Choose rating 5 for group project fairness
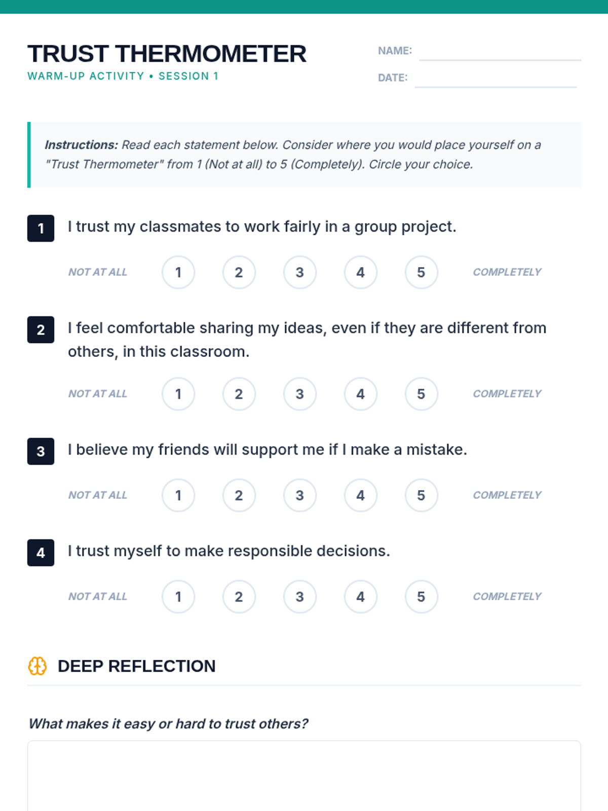The image size is (608, 811). tap(421, 272)
